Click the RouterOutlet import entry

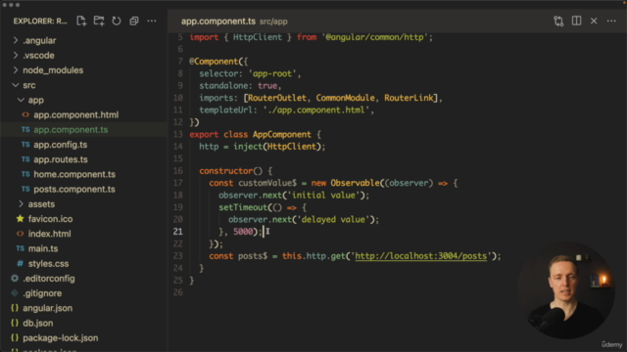pos(277,98)
